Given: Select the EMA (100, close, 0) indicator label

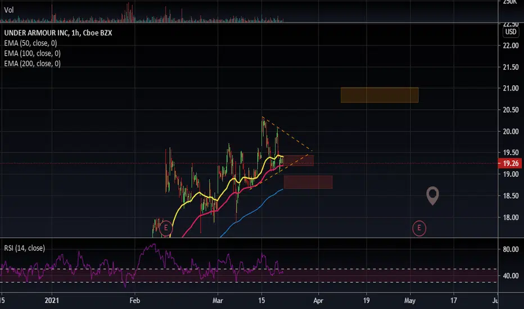Looking at the screenshot, I should point(33,53).
